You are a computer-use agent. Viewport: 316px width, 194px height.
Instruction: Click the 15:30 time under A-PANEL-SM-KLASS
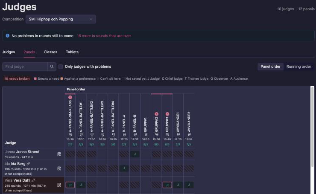pyautogui.click(x=70, y=139)
